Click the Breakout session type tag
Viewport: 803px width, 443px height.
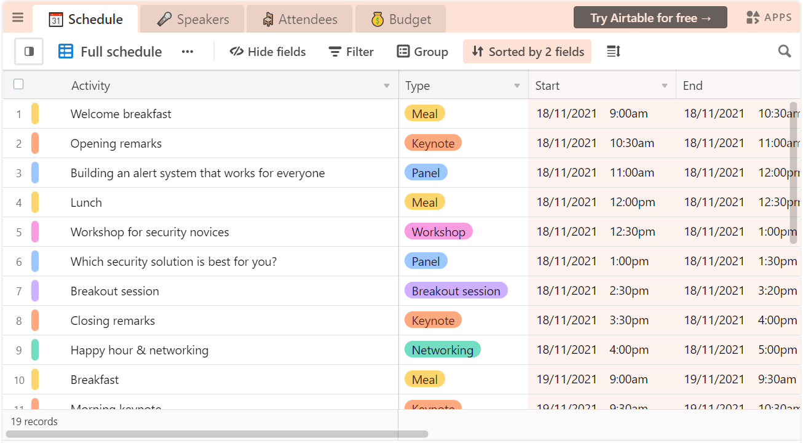(456, 291)
